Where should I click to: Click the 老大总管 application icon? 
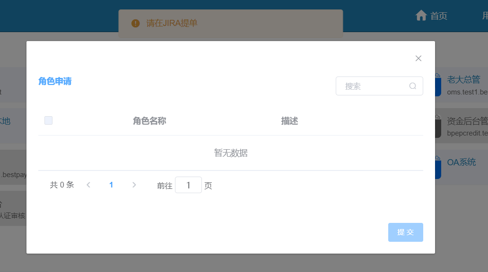pos(437,85)
